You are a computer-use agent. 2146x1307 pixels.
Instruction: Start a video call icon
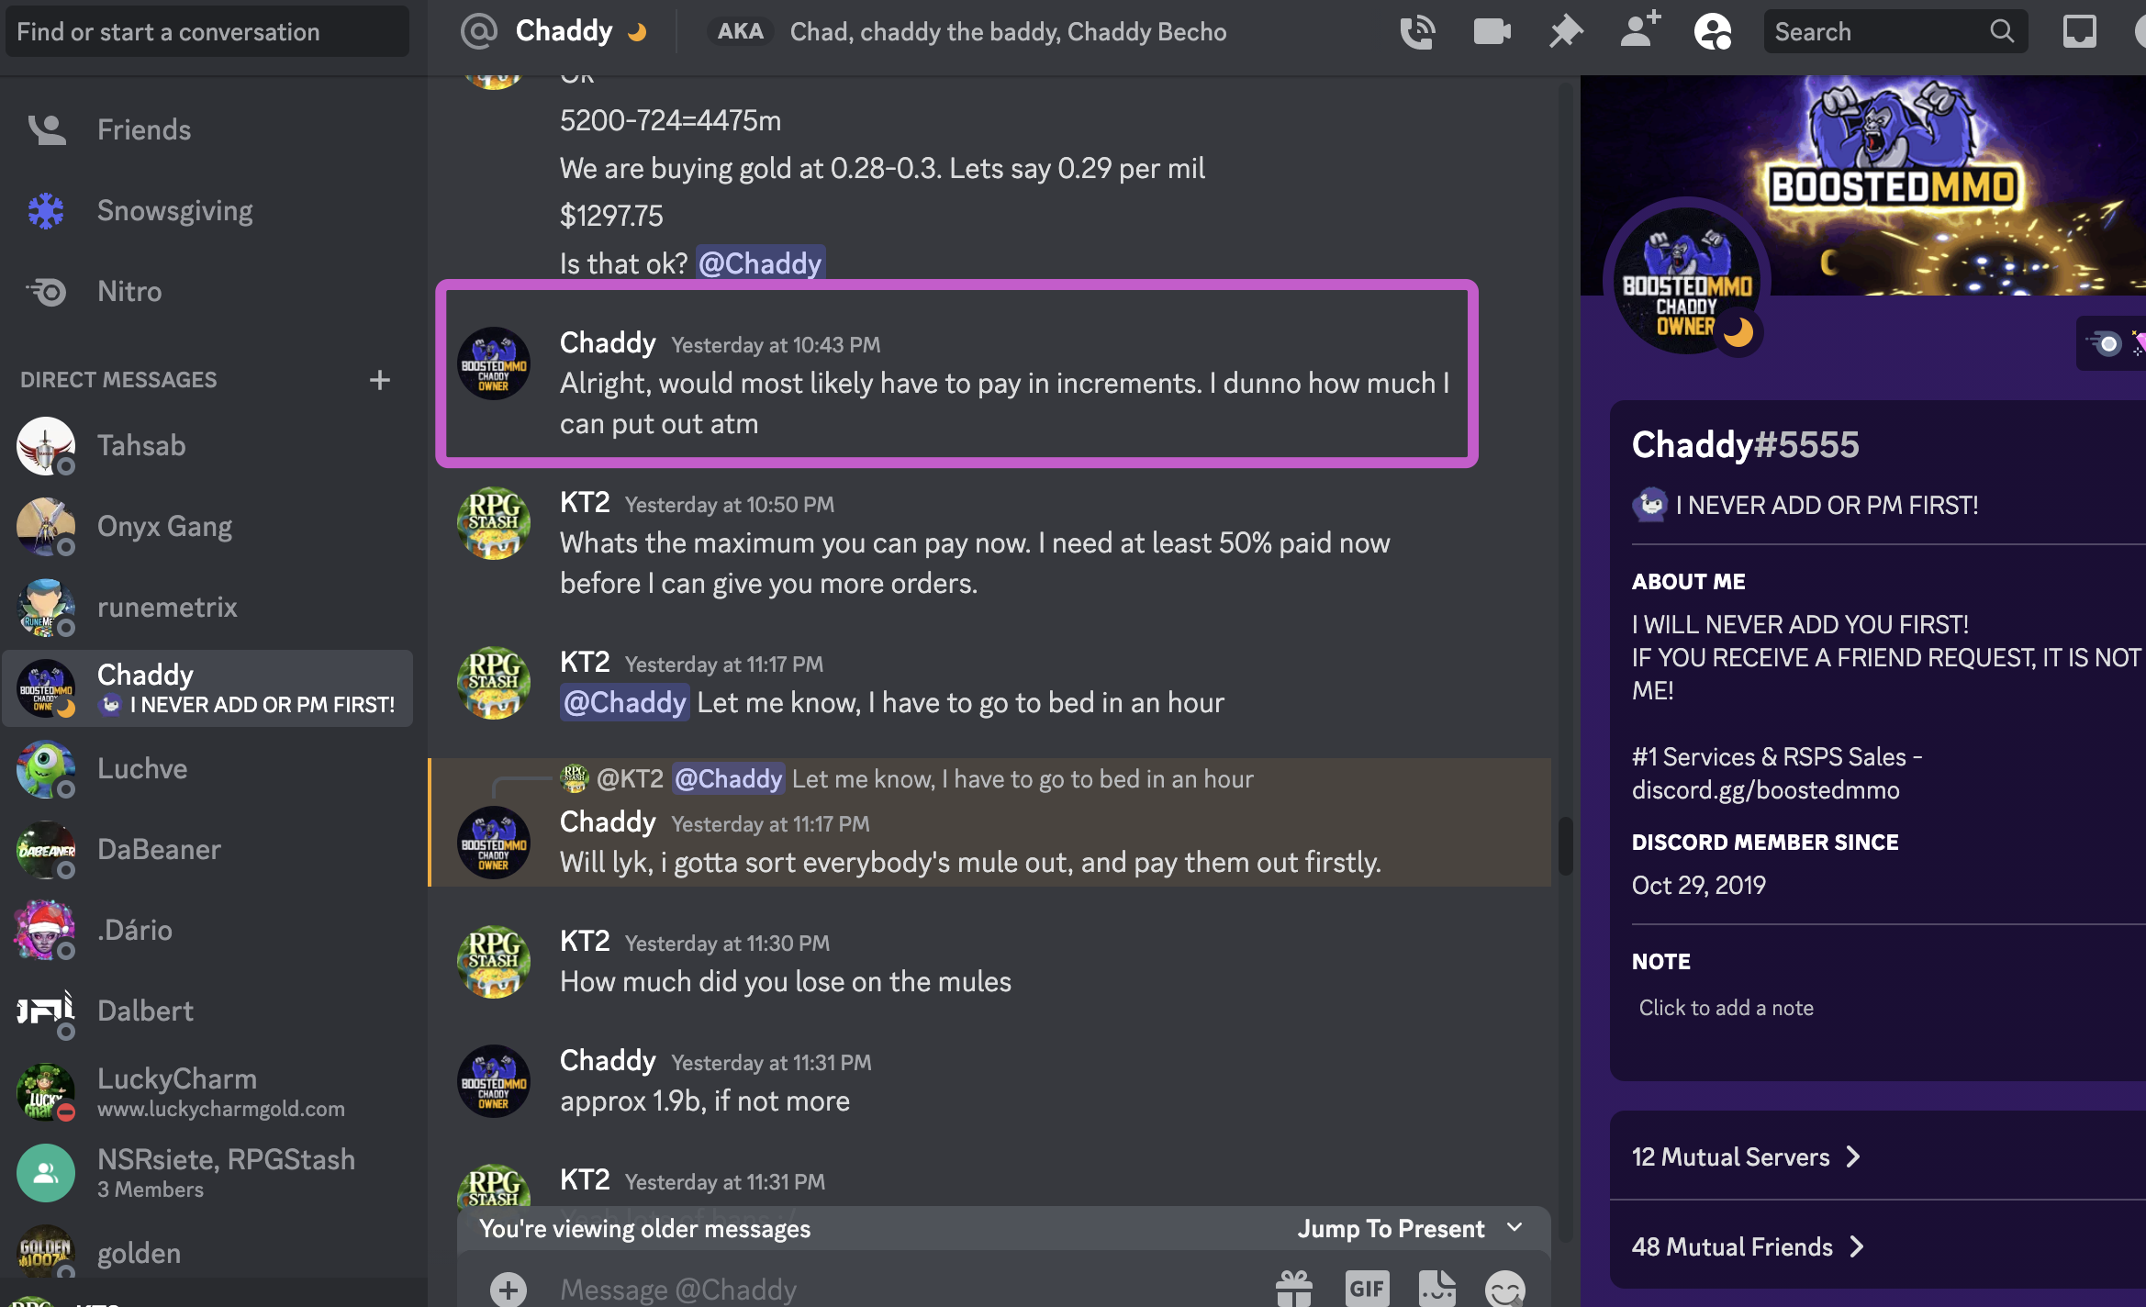pos(1492,32)
